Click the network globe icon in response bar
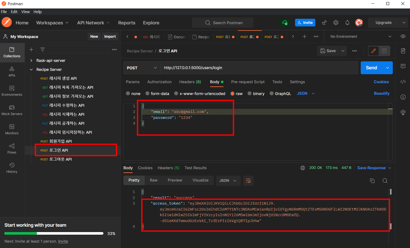The width and height of the screenshot is (410, 248). click(303, 168)
